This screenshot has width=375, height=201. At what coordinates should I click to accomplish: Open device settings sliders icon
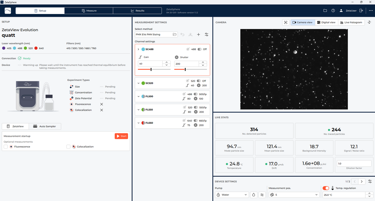[x=370, y=181]
